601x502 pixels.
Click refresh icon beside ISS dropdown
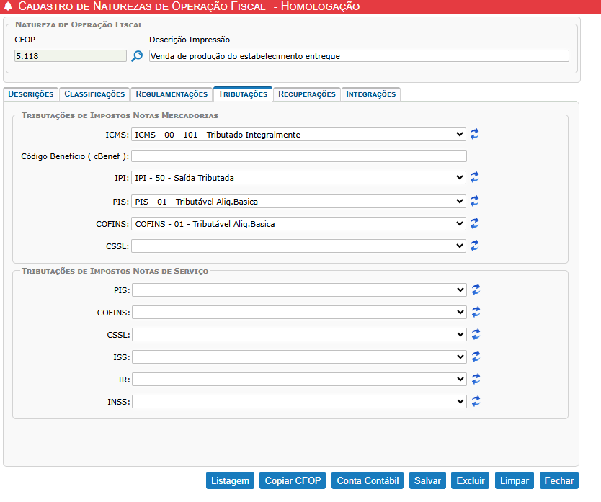[476, 357]
